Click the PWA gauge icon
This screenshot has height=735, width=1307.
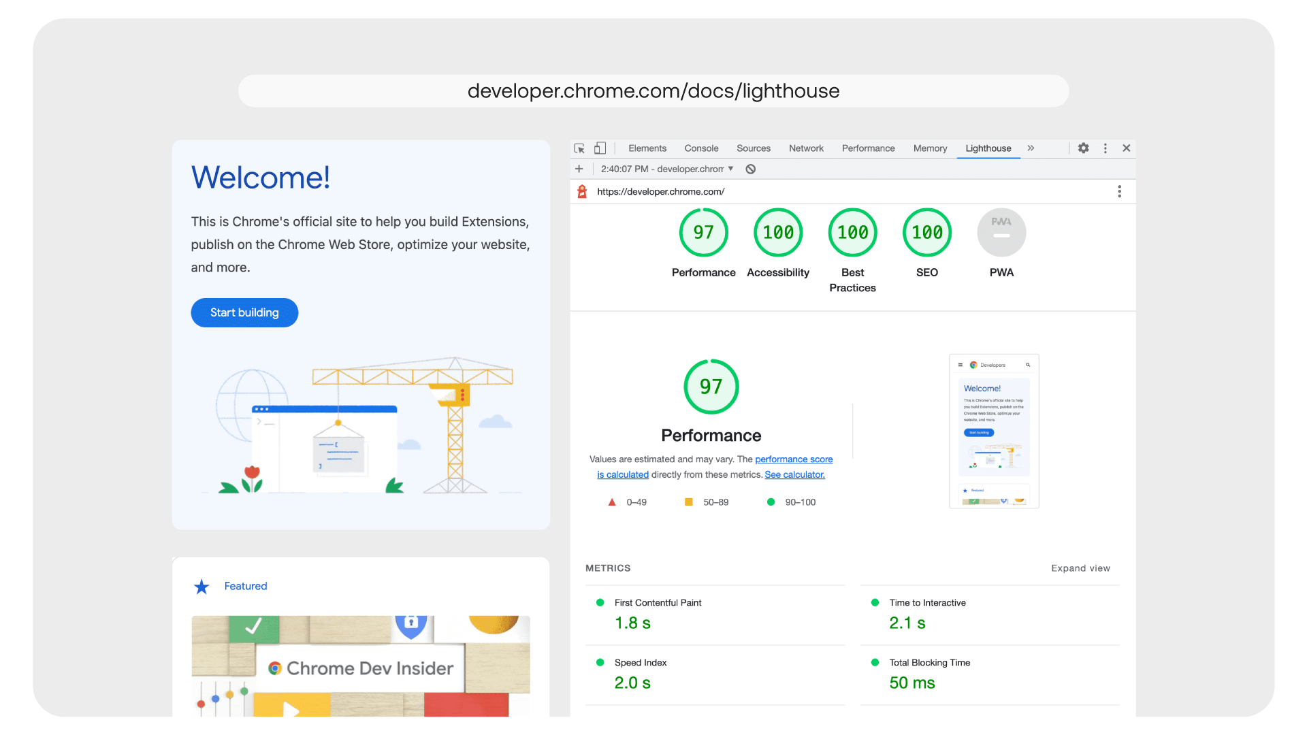1001,233
